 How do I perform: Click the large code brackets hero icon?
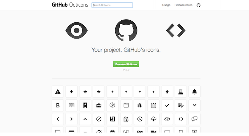(176, 30)
